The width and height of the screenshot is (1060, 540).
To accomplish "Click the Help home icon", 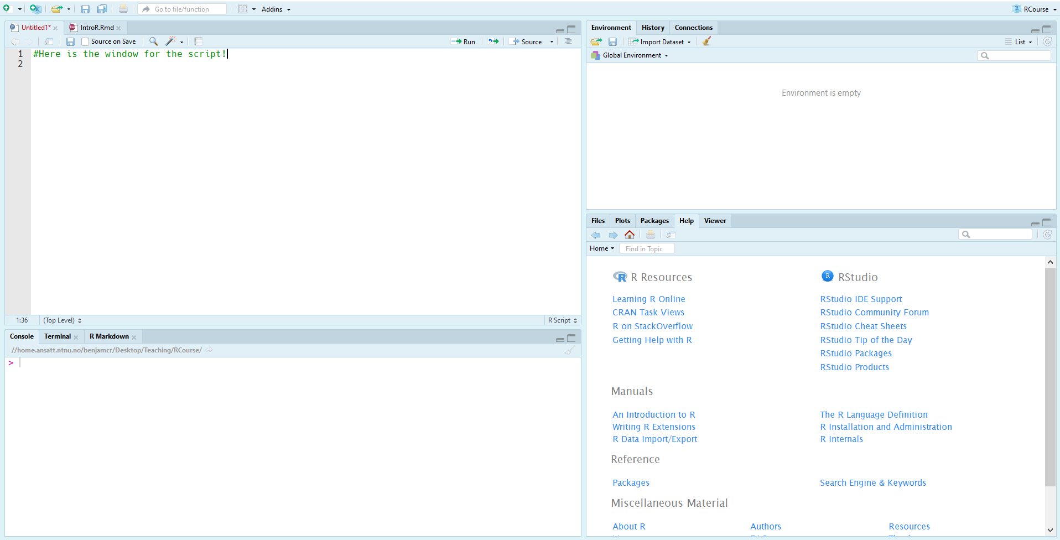I will pos(630,235).
